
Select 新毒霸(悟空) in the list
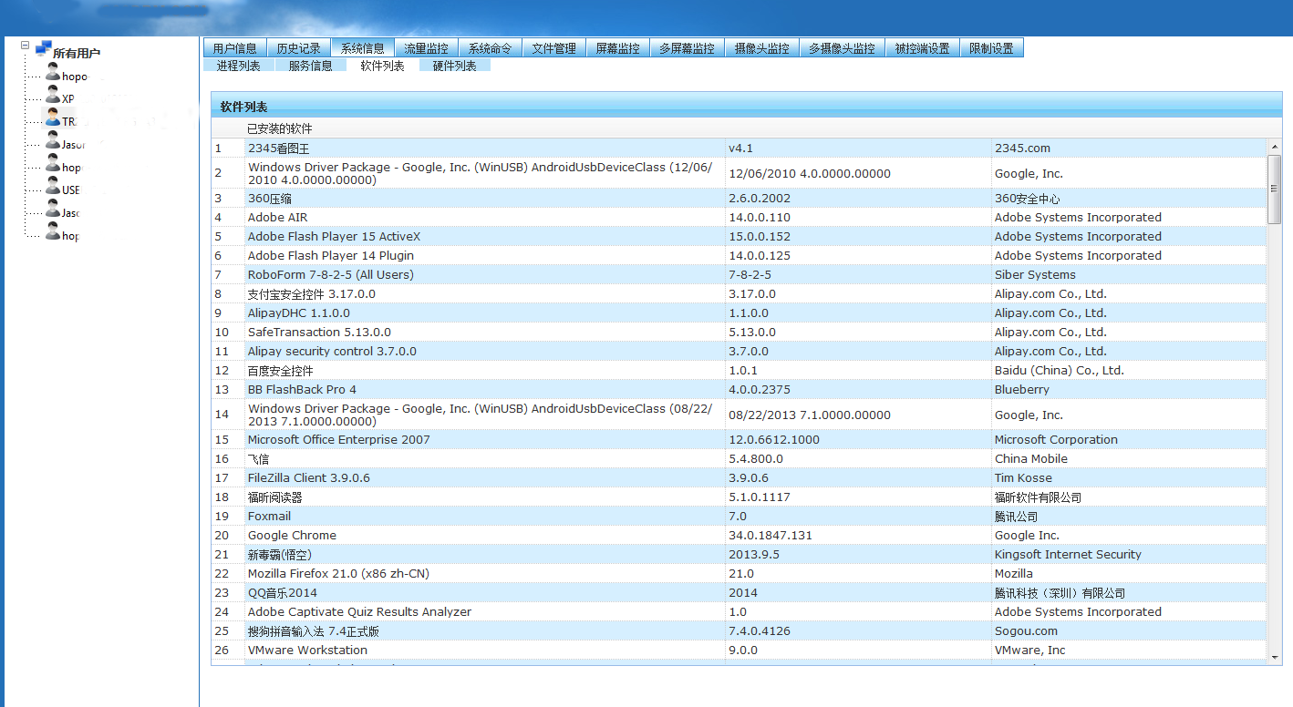(740, 554)
